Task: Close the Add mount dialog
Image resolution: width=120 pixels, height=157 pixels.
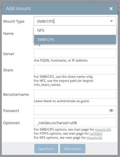Action: coord(111,9)
